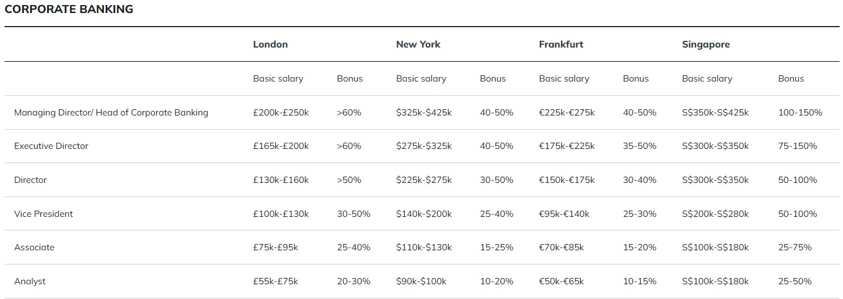Click Frankfurt Analyst bonus 10-15%
Screen dimensions: 843x299
639,281
